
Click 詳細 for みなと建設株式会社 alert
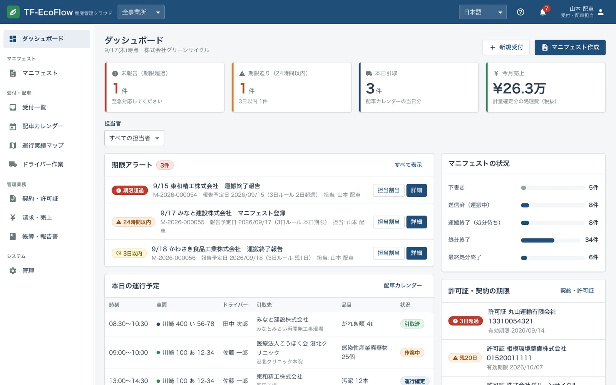(x=416, y=222)
